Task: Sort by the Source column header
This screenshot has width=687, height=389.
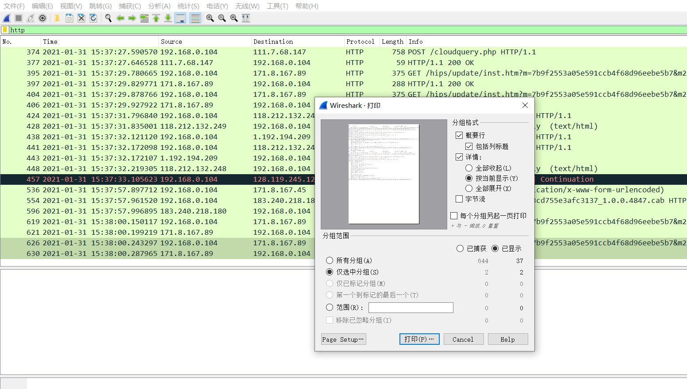Action: pyautogui.click(x=205, y=42)
